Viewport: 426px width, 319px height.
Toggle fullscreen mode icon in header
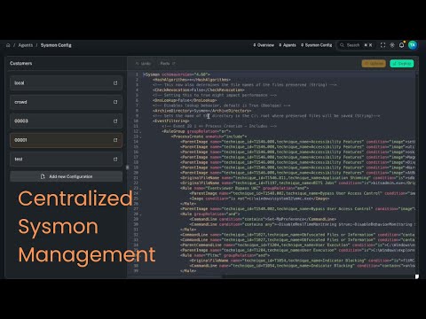coord(383,45)
